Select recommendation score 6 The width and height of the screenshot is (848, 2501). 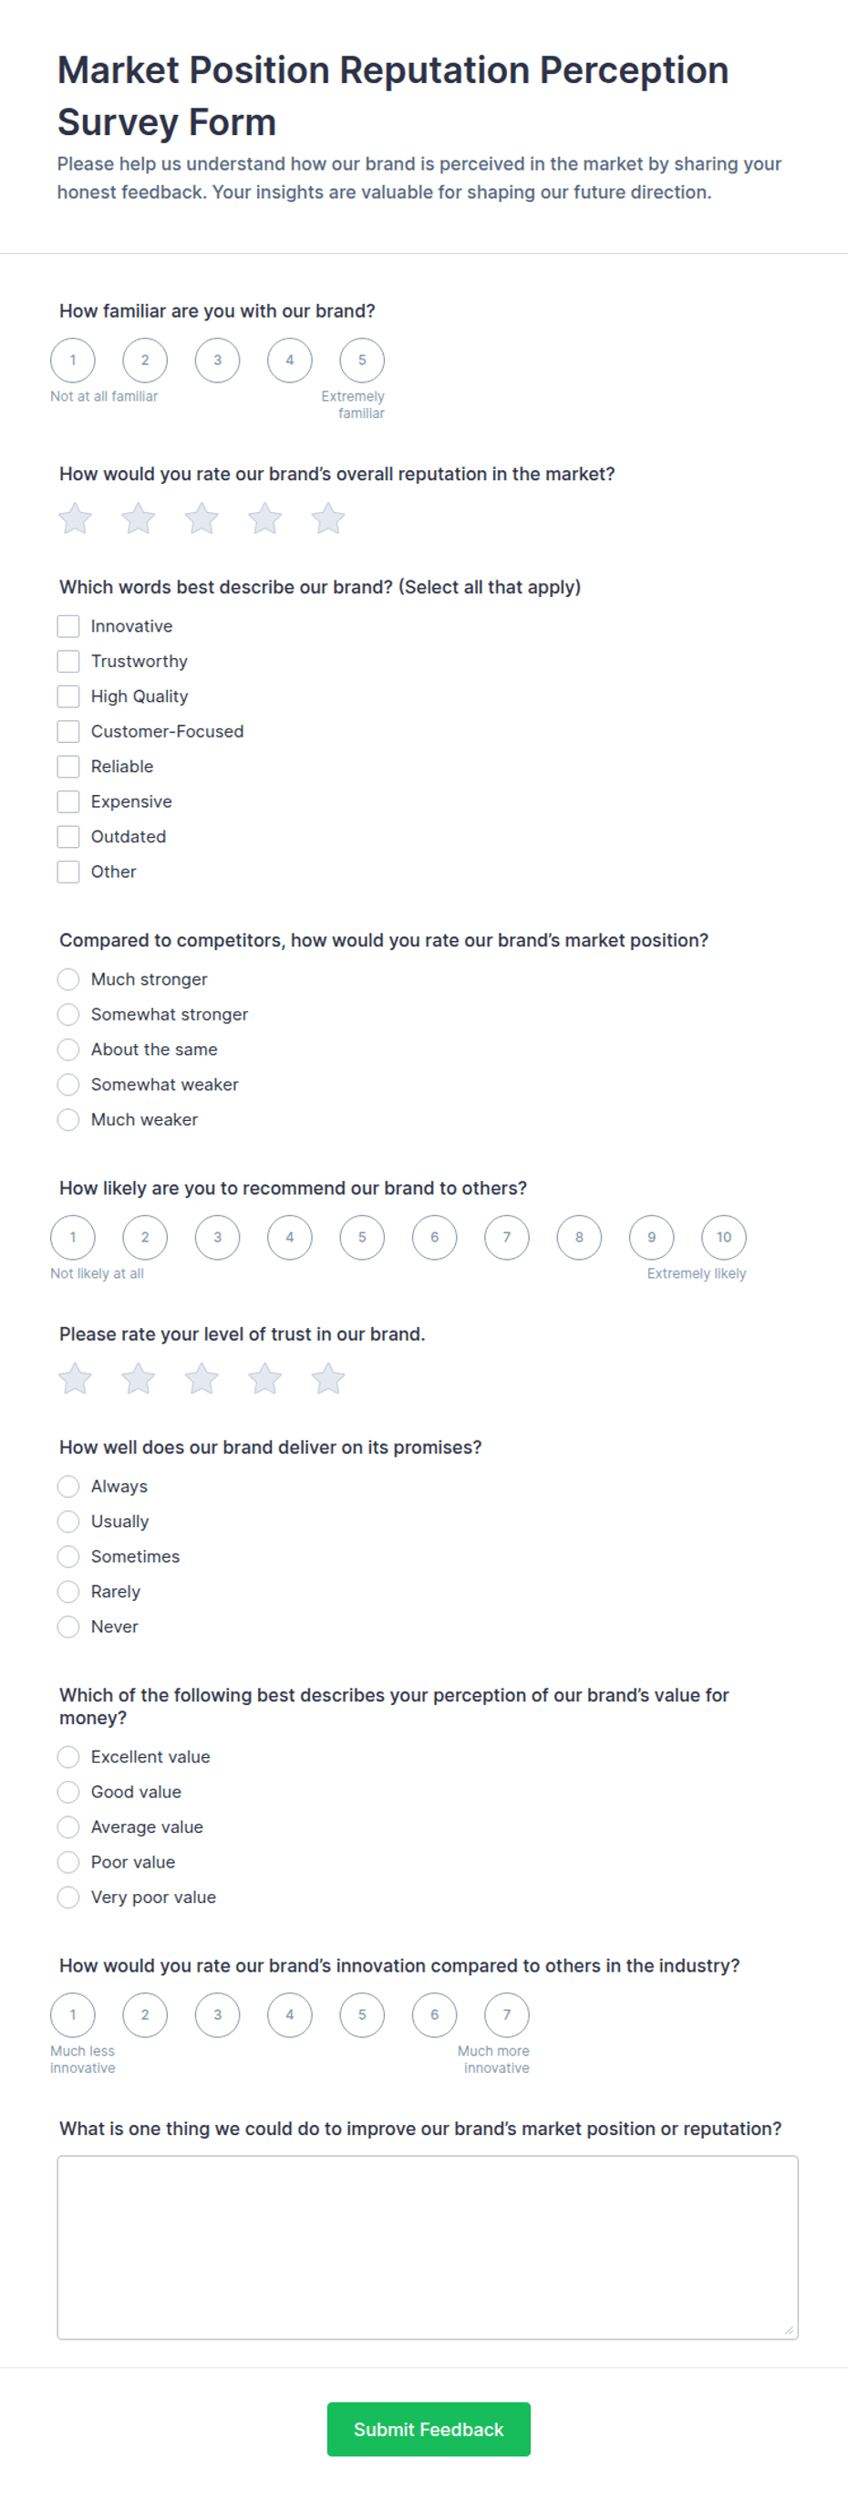tap(435, 1237)
